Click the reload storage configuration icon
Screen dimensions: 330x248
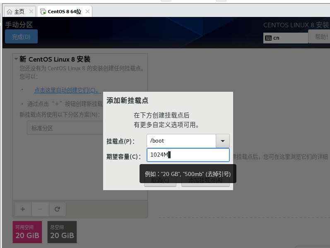[x=58, y=209]
